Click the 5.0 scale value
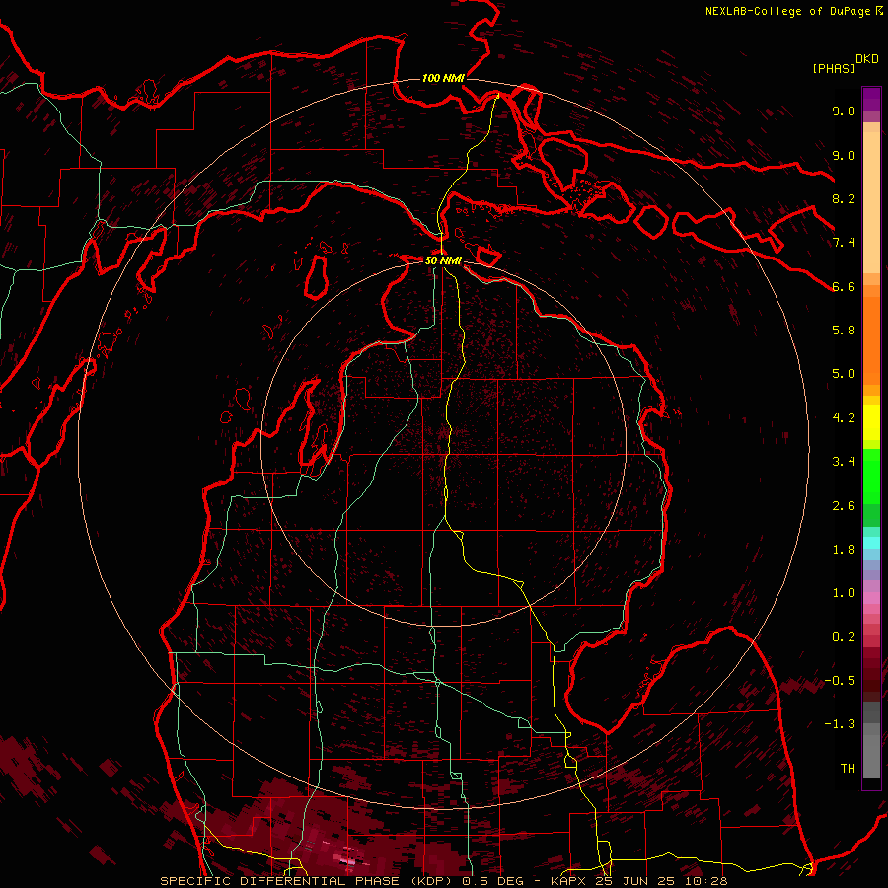Screen dimensions: 888x888 [x=844, y=374]
